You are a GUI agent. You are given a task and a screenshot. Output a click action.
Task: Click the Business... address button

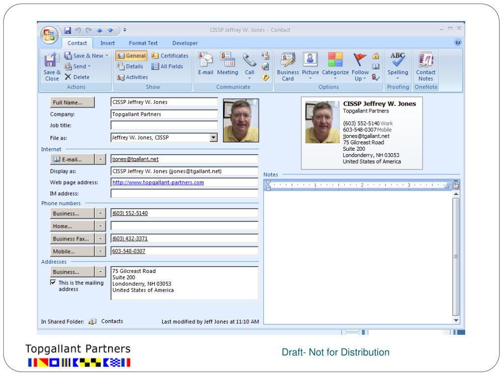pyautogui.click(x=72, y=272)
